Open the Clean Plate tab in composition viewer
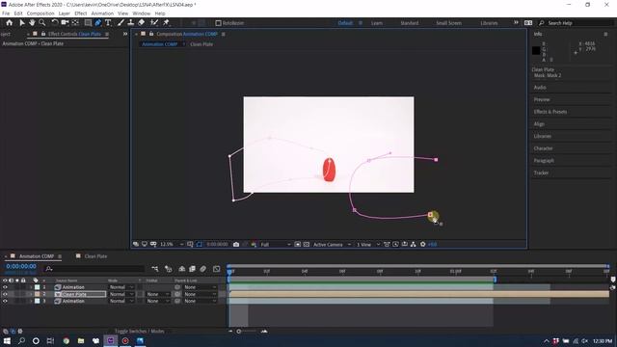Screen dimensions: 617x347 coord(201,44)
